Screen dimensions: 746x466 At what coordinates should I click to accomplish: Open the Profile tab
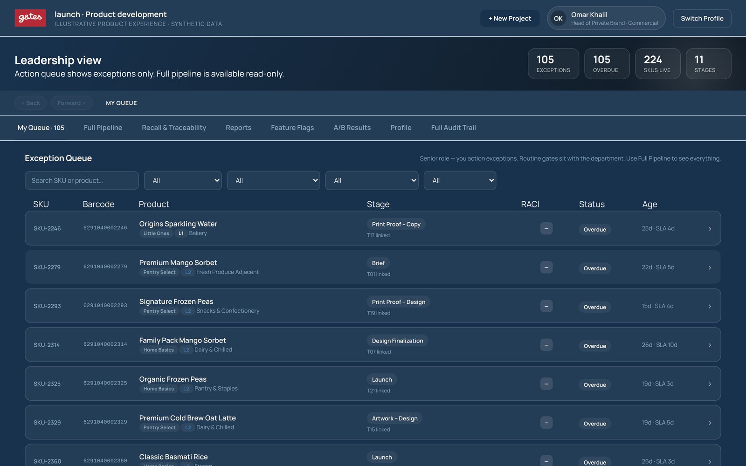click(401, 128)
